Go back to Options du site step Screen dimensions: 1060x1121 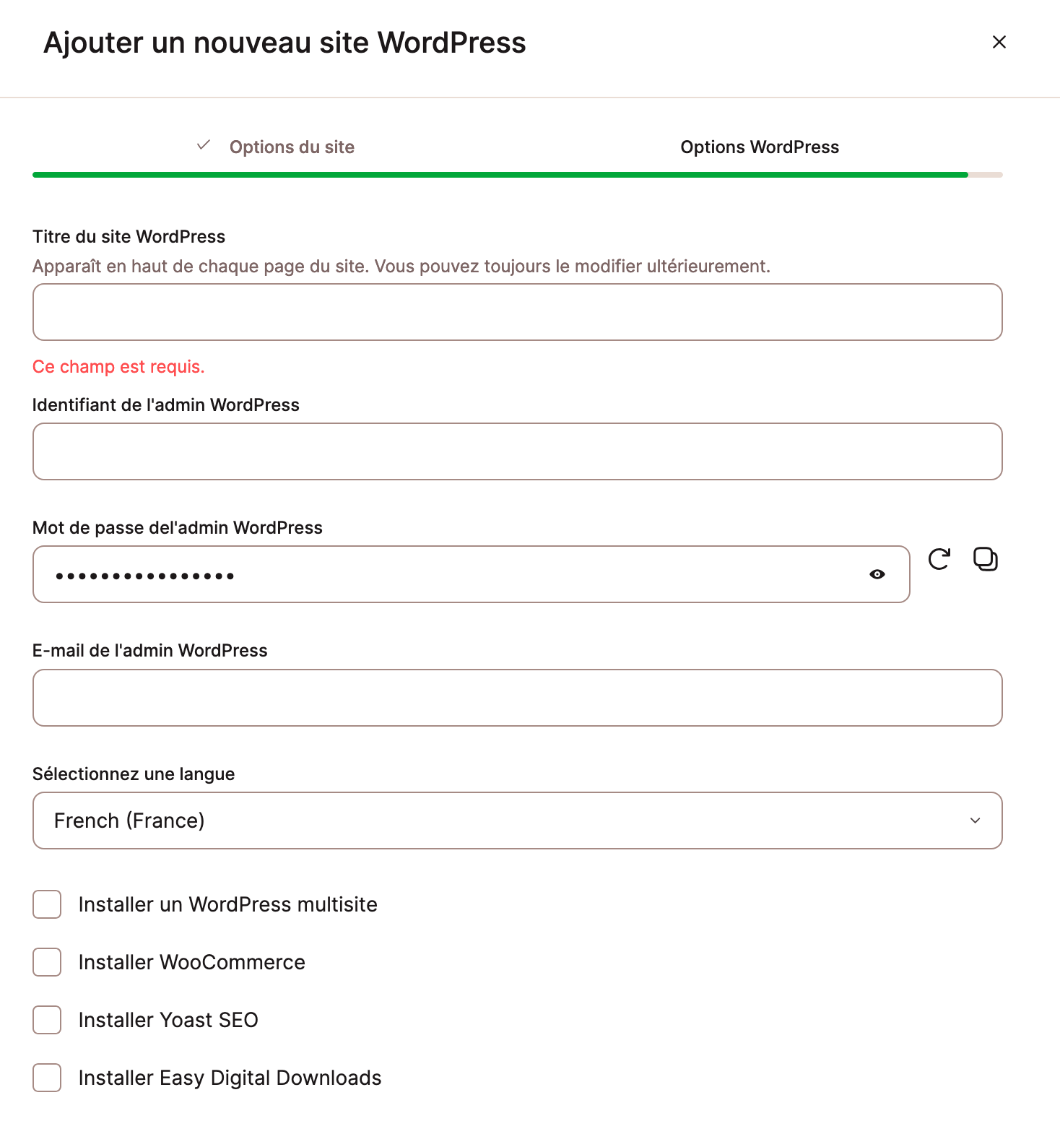[x=292, y=147]
